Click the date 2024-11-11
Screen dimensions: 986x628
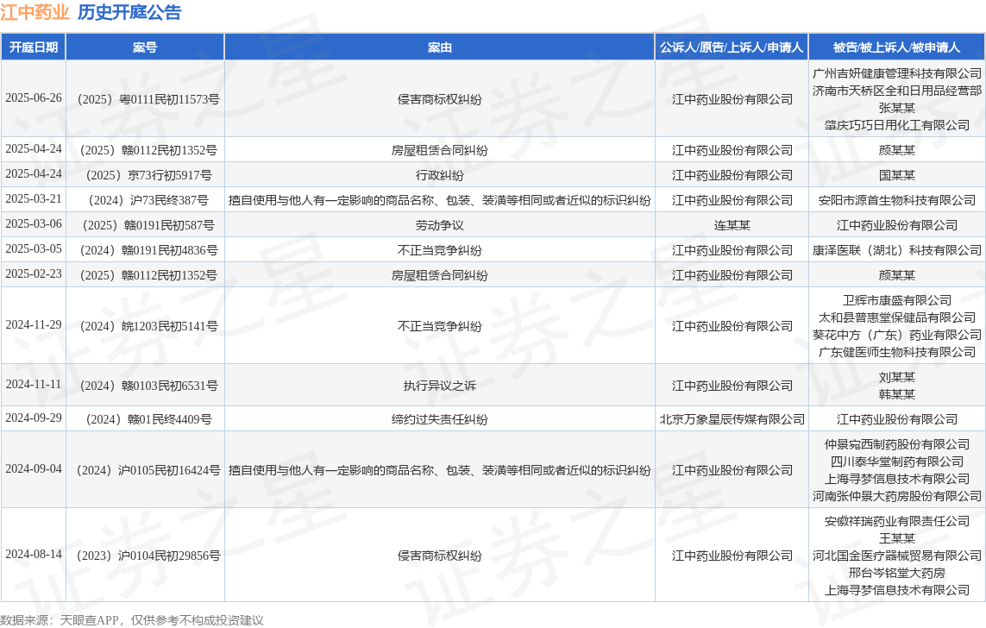34,384
